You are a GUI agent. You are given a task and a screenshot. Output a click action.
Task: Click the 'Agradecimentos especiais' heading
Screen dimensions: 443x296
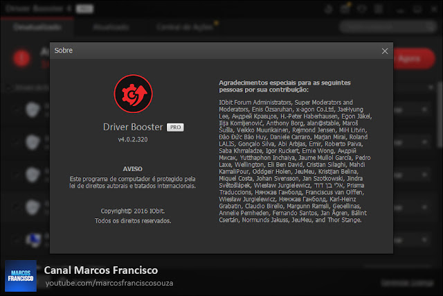(x=284, y=87)
